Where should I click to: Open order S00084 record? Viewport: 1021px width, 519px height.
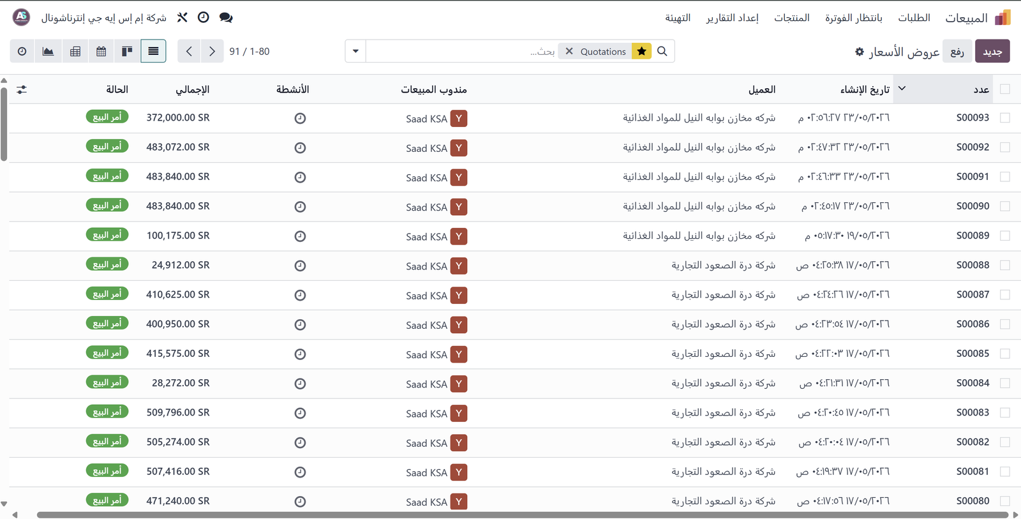(973, 383)
